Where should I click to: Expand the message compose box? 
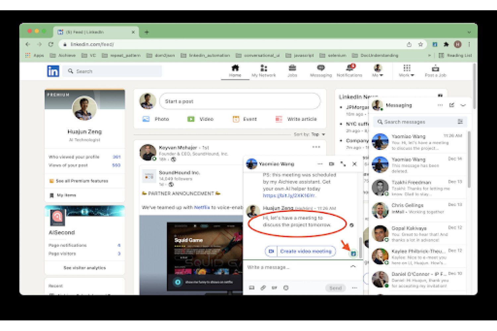point(353,266)
